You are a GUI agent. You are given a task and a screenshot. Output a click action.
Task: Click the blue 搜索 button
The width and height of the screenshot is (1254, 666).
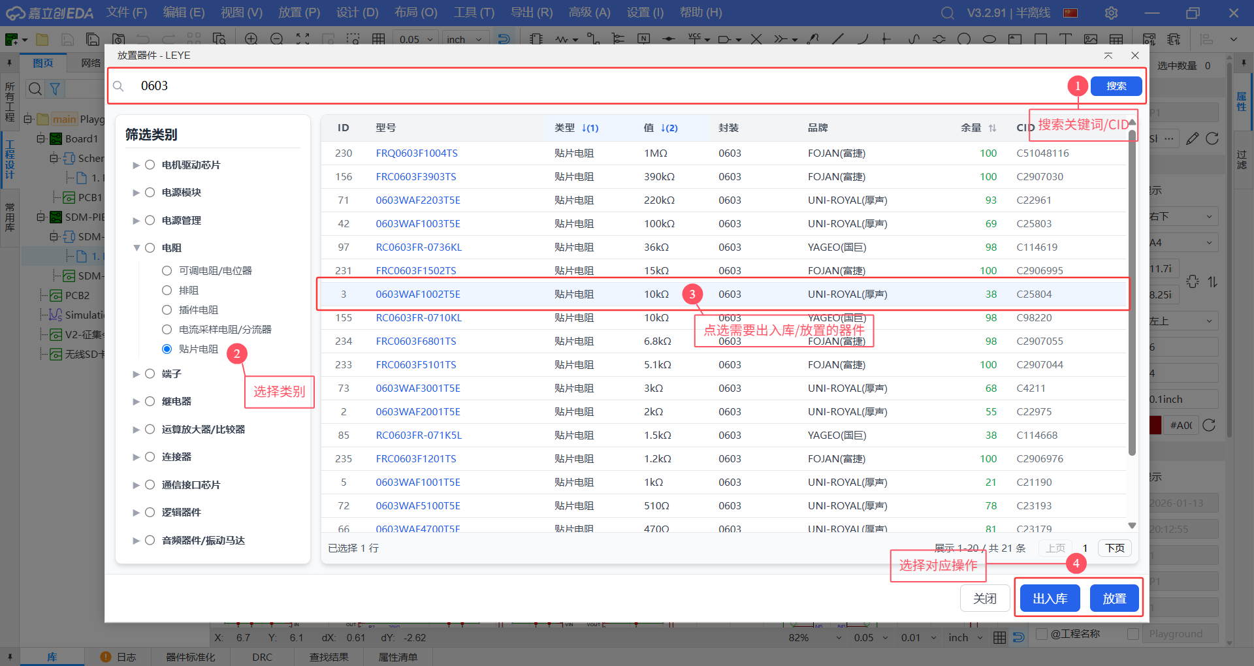tap(1116, 86)
